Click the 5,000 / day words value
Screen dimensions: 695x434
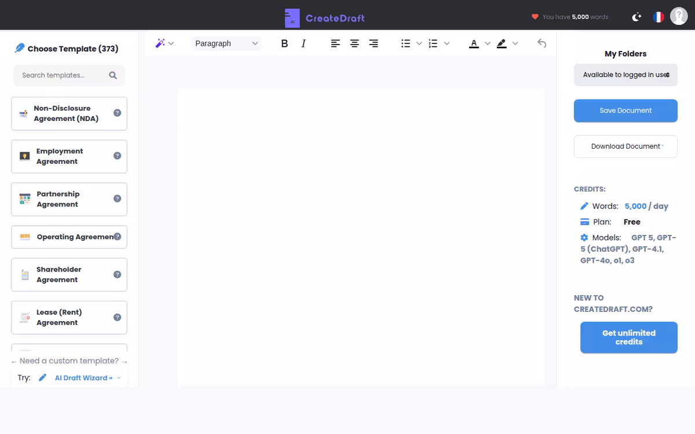[646, 206]
